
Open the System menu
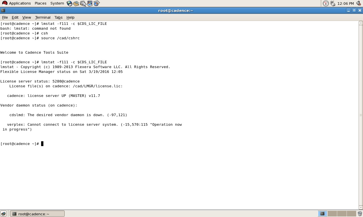click(x=57, y=3)
